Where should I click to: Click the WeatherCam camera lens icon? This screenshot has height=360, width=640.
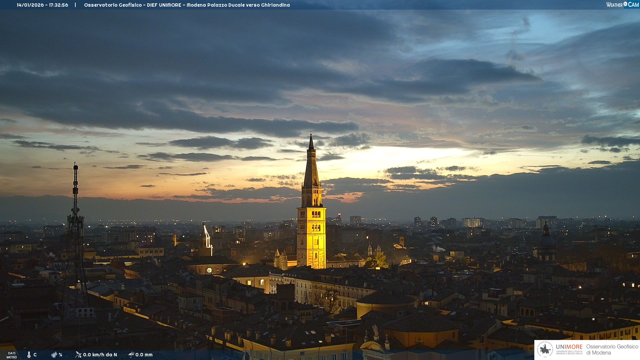(x=625, y=4)
